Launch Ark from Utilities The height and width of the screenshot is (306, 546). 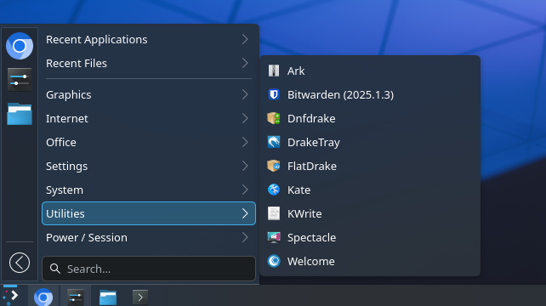pyautogui.click(x=370, y=71)
